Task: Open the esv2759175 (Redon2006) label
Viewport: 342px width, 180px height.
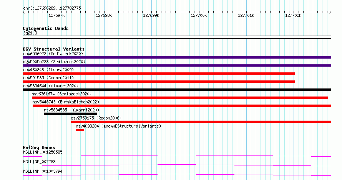Action: click(96, 118)
